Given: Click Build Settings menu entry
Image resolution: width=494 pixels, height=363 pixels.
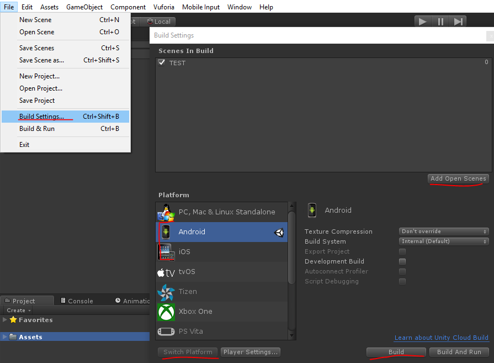Looking at the screenshot, I should click(41, 117).
